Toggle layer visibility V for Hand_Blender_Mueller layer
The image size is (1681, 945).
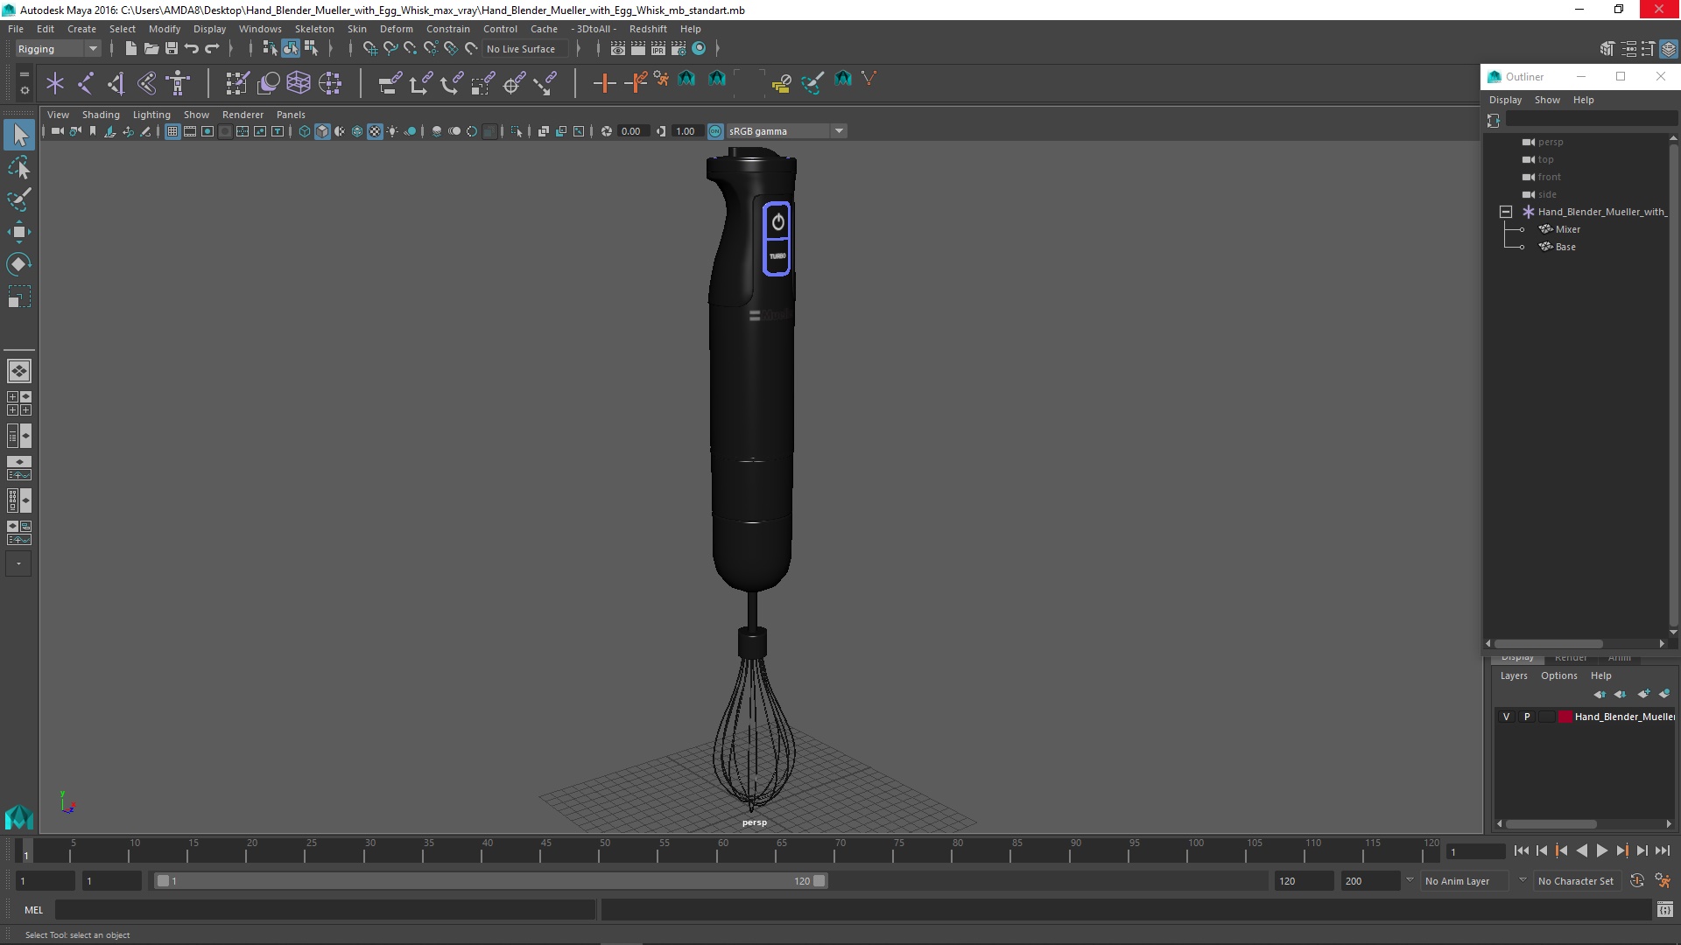(x=1506, y=717)
